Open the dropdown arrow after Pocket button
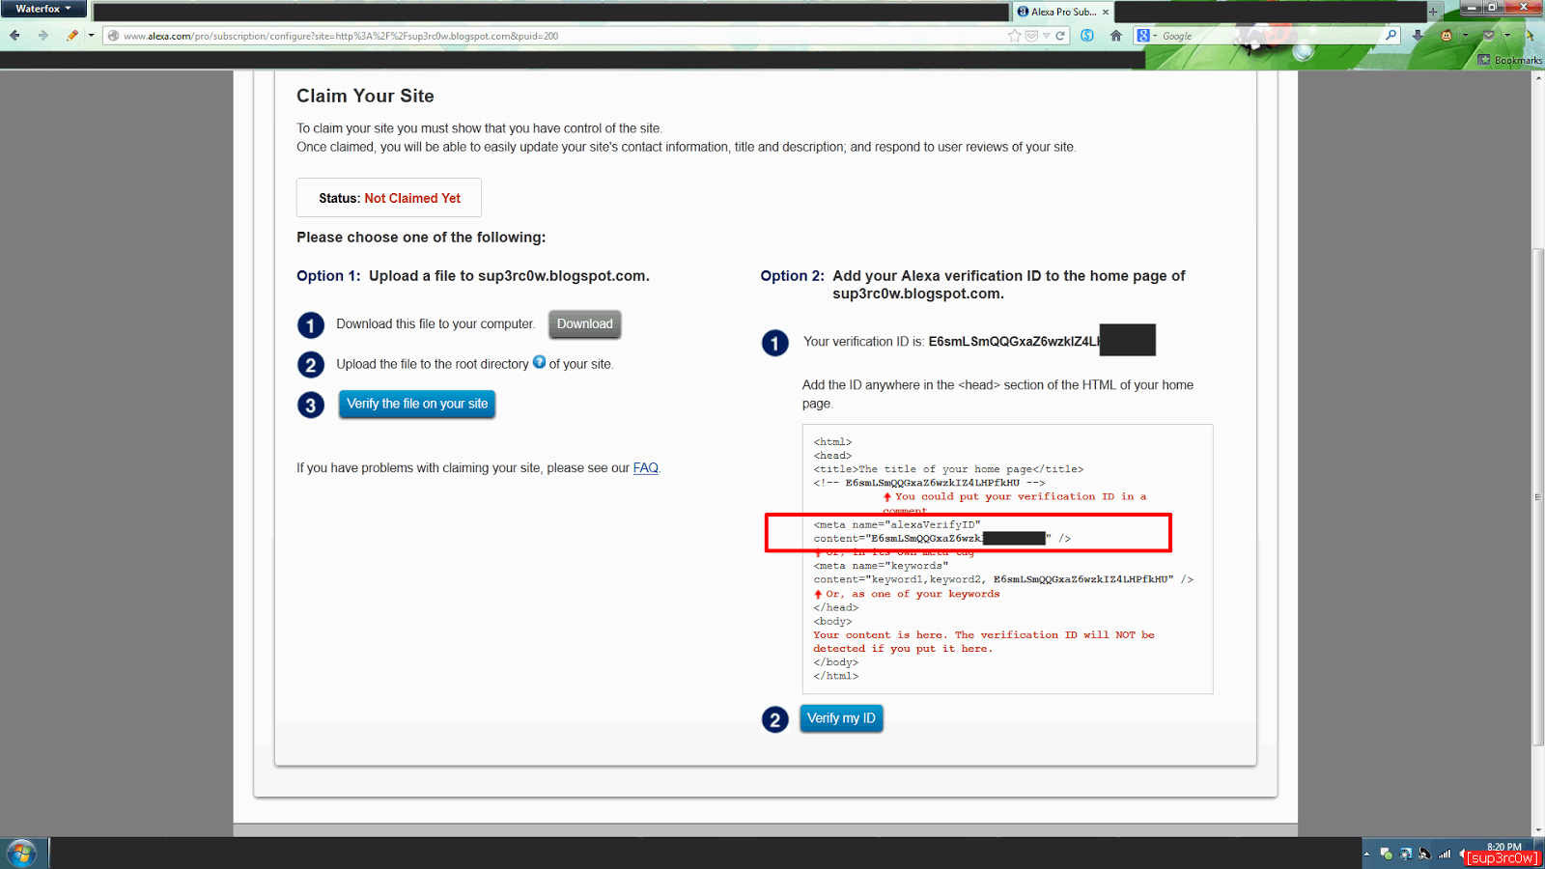The image size is (1545, 869). 1507,36
